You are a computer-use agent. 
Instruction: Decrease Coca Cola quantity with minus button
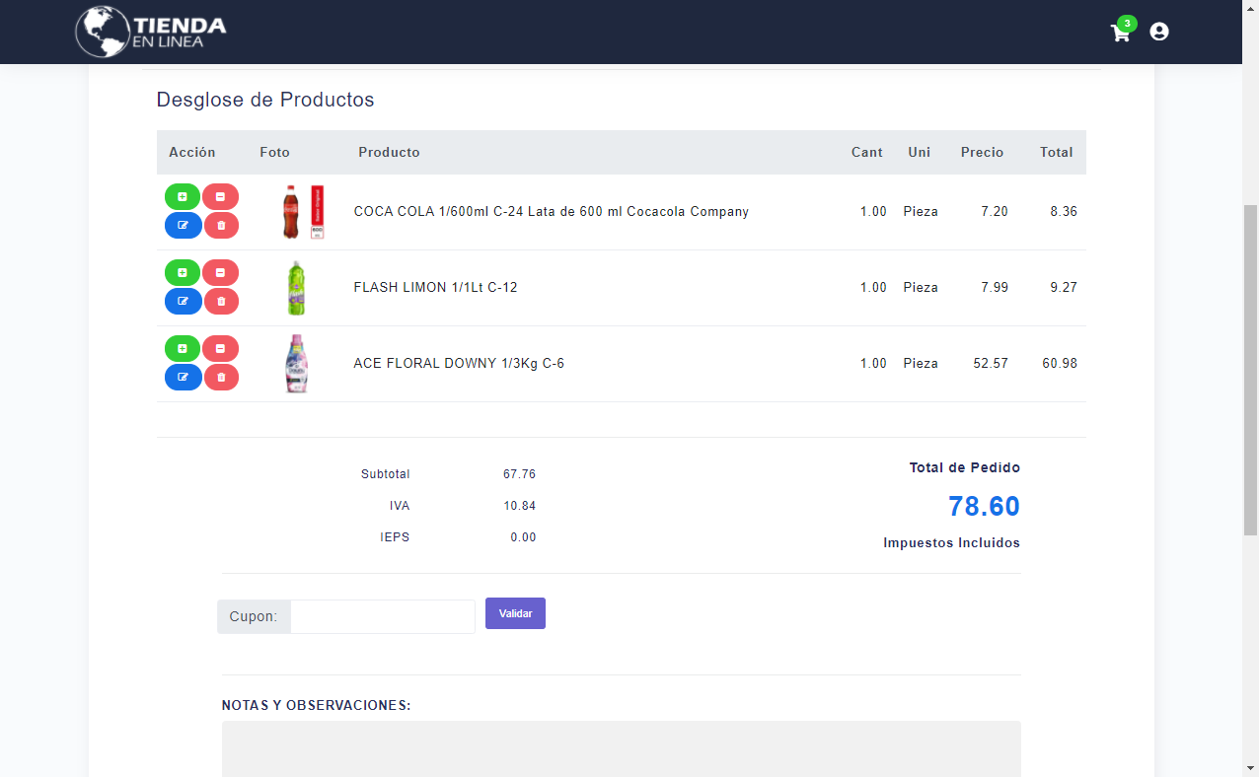(x=220, y=197)
